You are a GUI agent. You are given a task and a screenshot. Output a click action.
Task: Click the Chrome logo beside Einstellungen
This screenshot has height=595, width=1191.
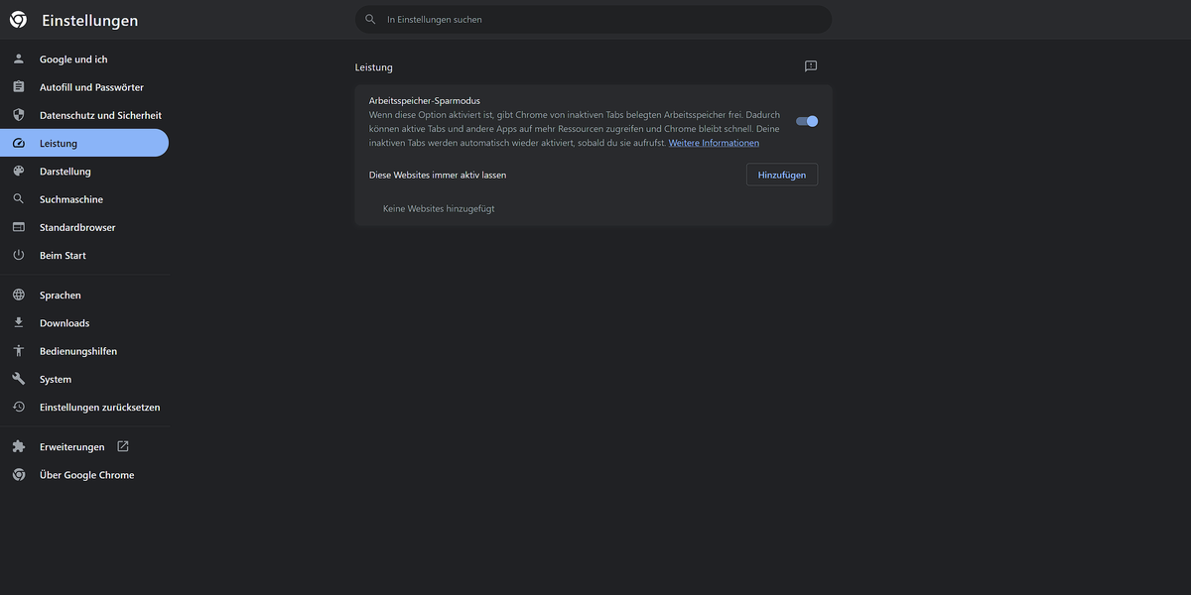(18, 20)
